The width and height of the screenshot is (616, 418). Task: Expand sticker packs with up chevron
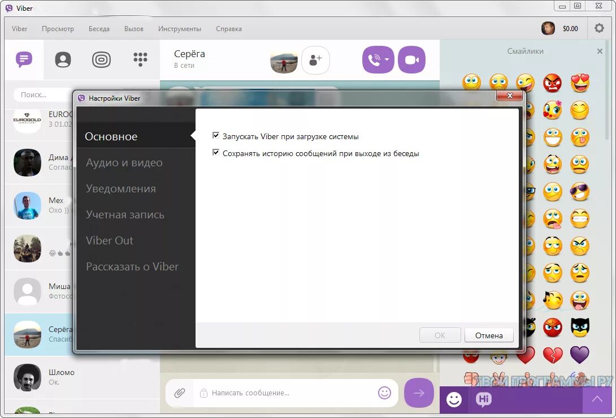click(x=597, y=399)
